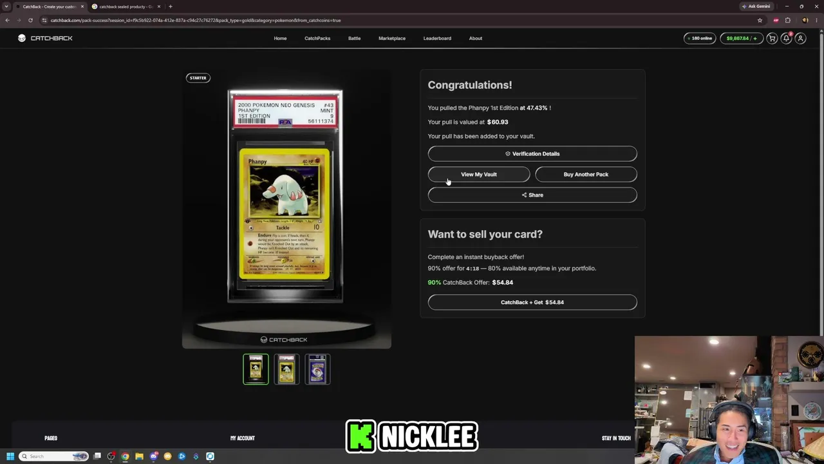
Task: Open the Marketplace page
Action: click(392, 38)
